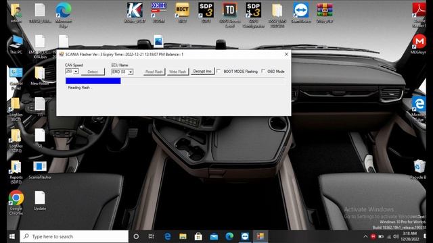Open Google Chrome from the desktop
This screenshot has height=243, width=433.
pos(16,202)
